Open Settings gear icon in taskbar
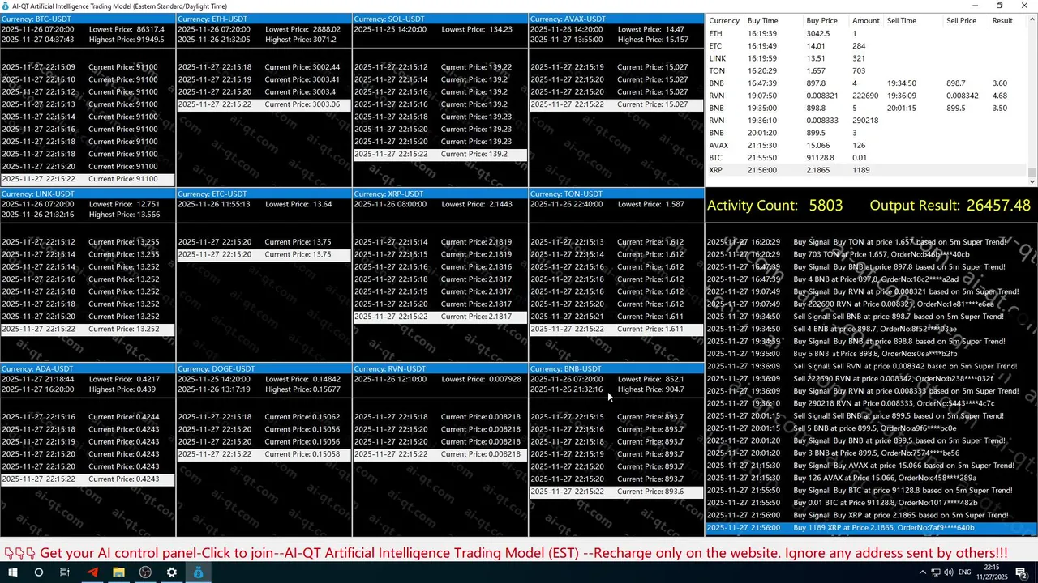Viewport: 1038px width, 583px height. point(172,572)
